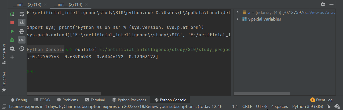Toggle show variables glasses icon
Screen dimensions: 343x110
pyautogui.click(x=22, y=40)
